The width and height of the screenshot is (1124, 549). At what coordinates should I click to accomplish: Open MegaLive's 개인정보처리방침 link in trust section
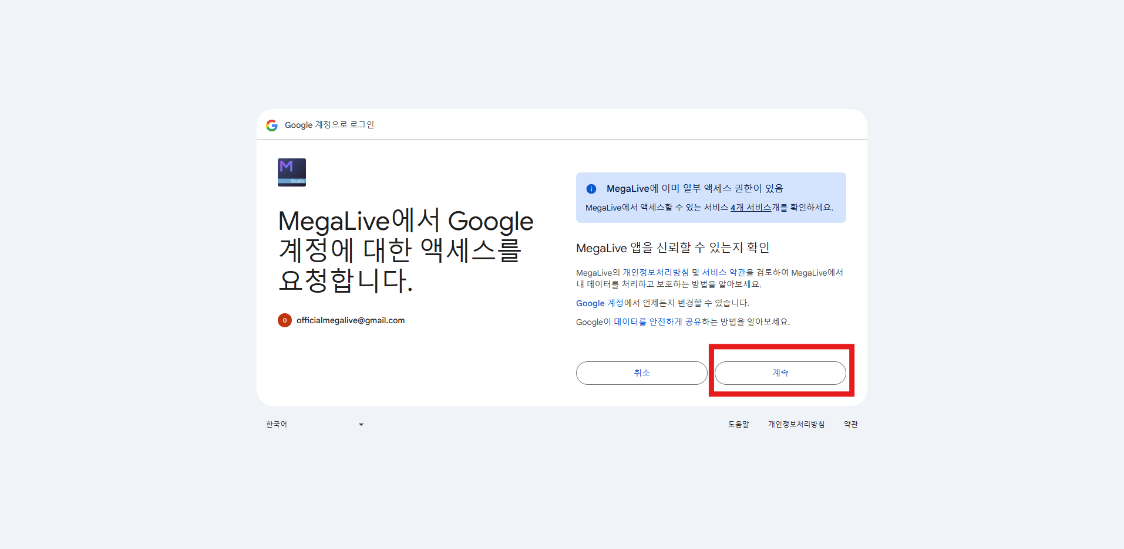[655, 273]
